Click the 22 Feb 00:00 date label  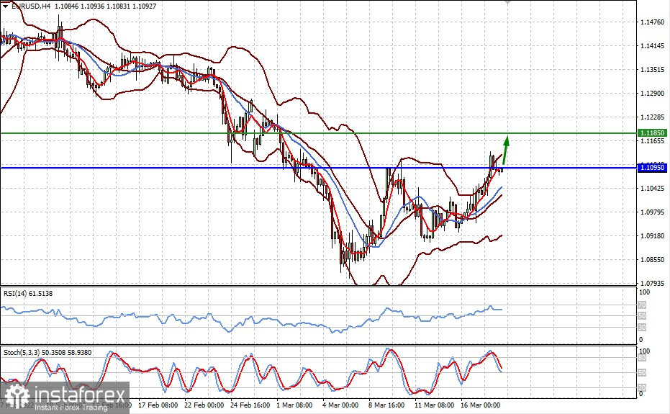click(204, 405)
